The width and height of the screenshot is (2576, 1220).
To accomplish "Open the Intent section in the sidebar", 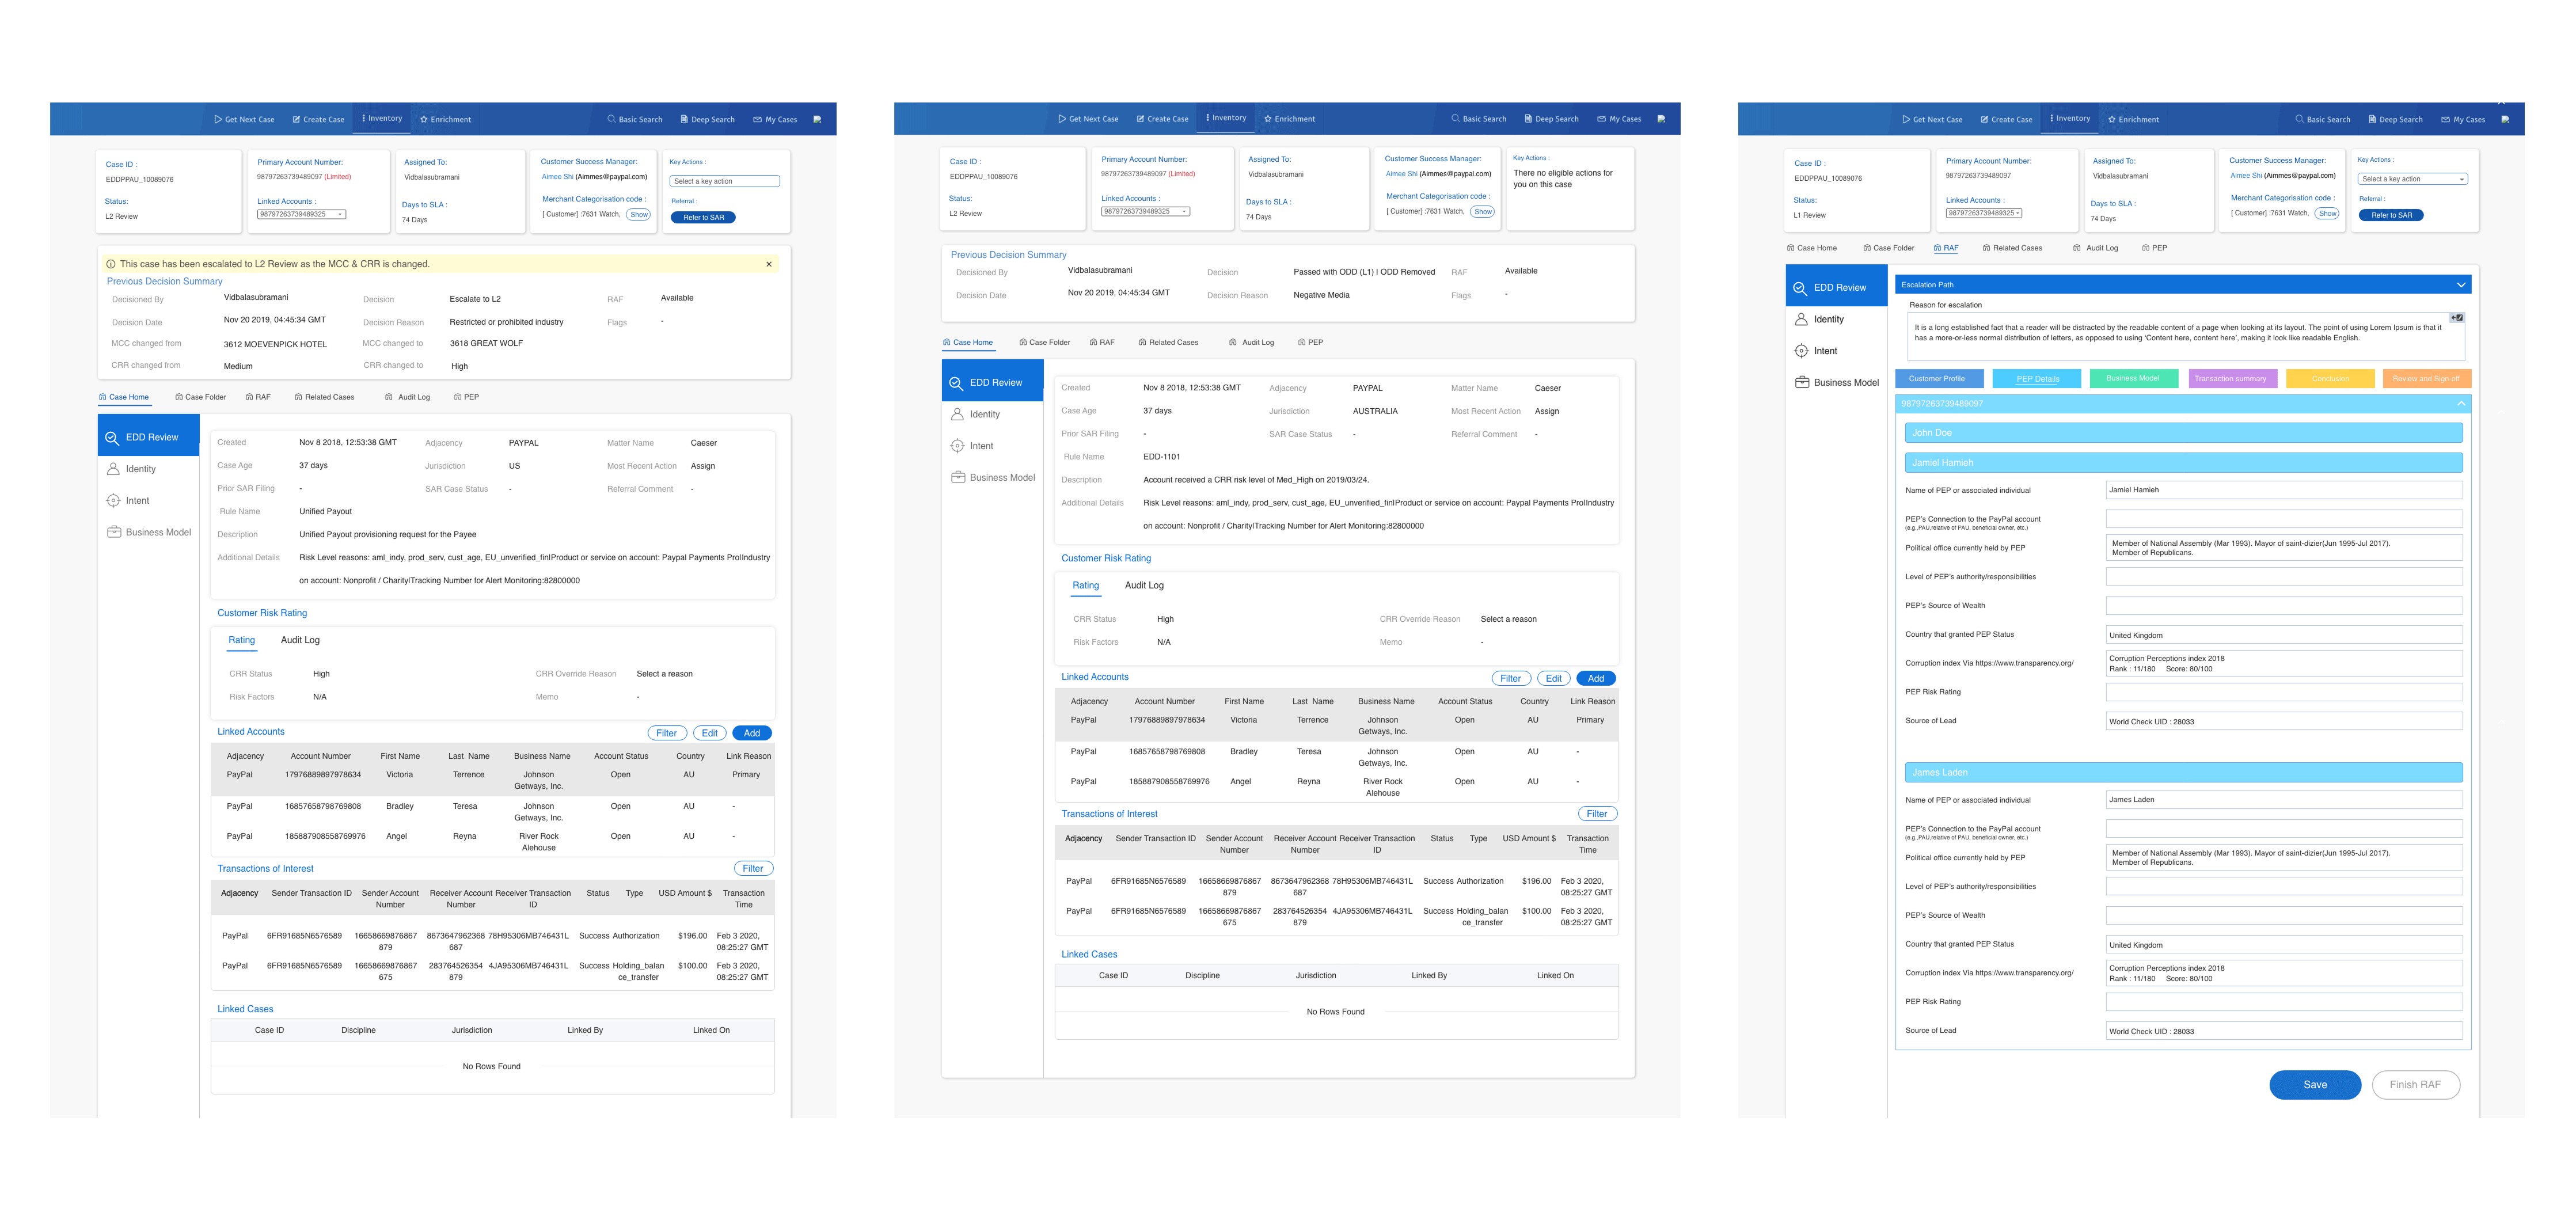I will [137, 500].
